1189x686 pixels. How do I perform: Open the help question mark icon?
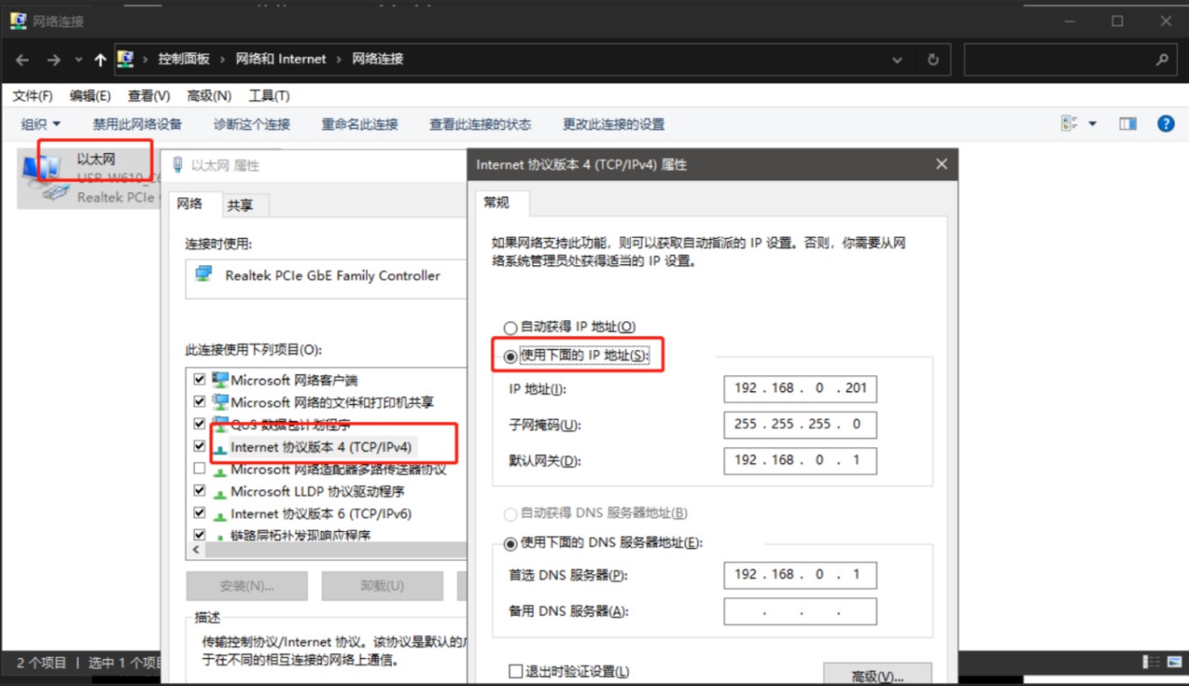coord(1166,124)
